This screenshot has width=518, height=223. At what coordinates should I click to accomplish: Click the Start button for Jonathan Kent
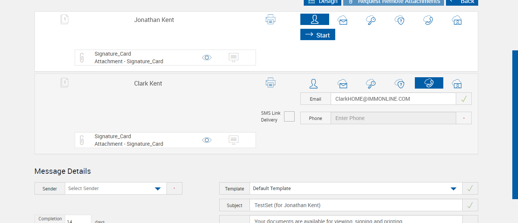pos(318,35)
